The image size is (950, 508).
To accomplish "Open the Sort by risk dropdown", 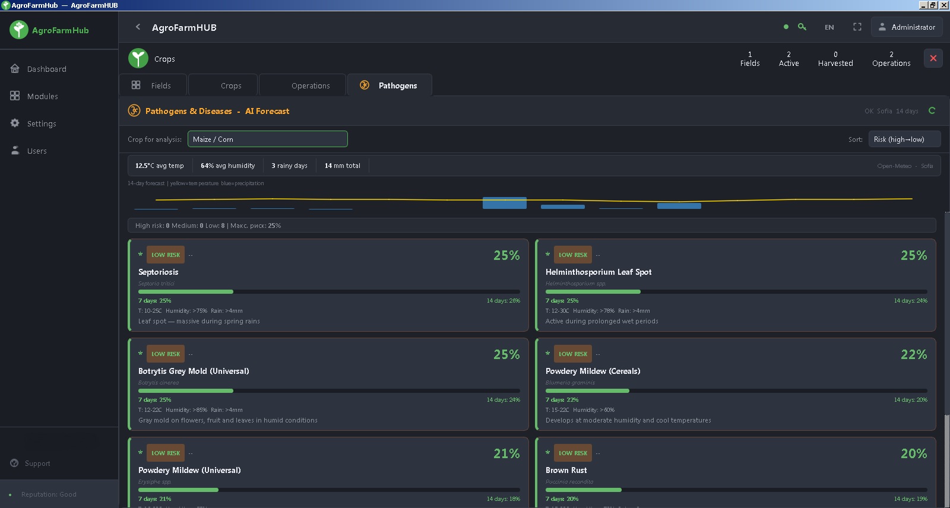I will (x=905, y=139).
